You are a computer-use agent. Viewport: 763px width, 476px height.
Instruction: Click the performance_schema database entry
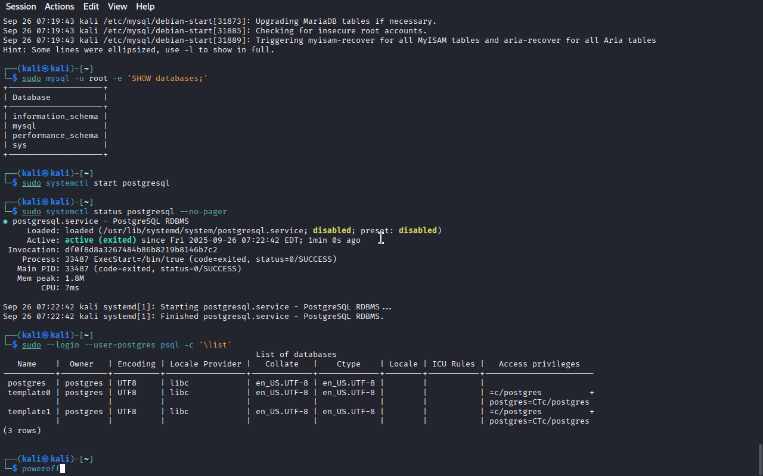55,136
